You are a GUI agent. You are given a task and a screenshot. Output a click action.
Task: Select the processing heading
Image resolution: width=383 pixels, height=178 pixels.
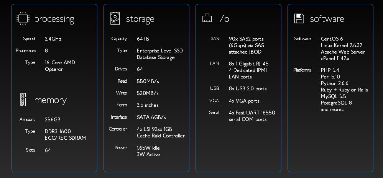(54, 19)
